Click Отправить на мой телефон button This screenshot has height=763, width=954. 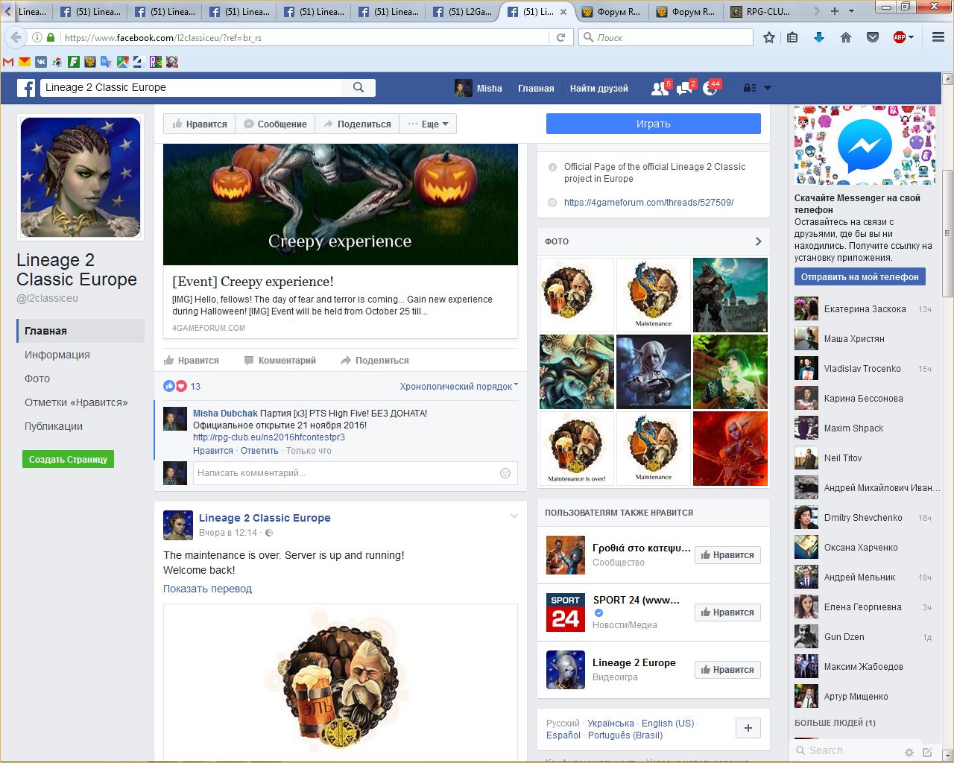coord(860,276)
